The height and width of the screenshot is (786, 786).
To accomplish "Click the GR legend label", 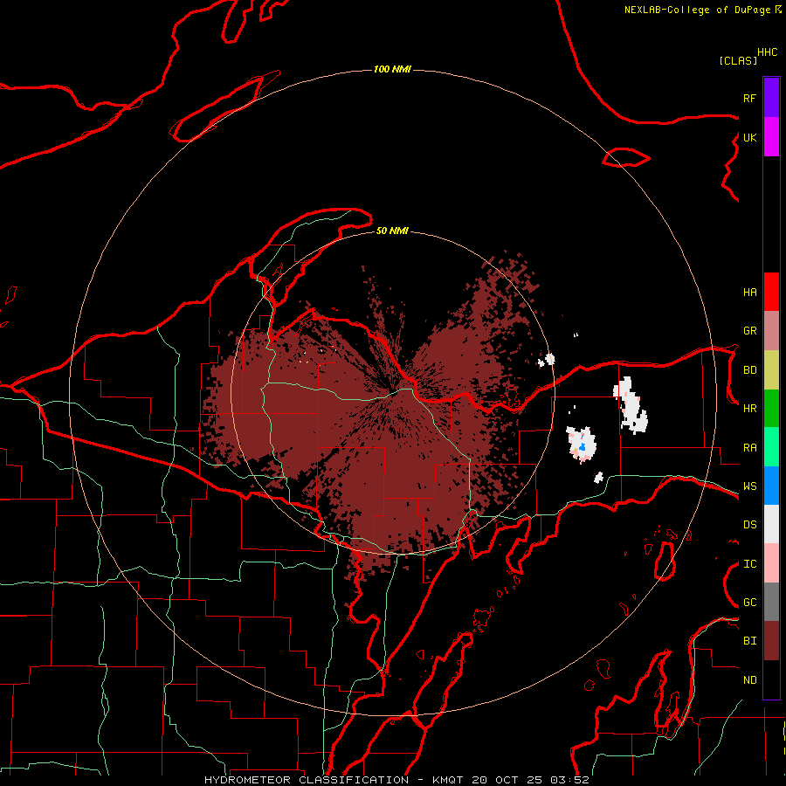I will (x=749, y=331).
